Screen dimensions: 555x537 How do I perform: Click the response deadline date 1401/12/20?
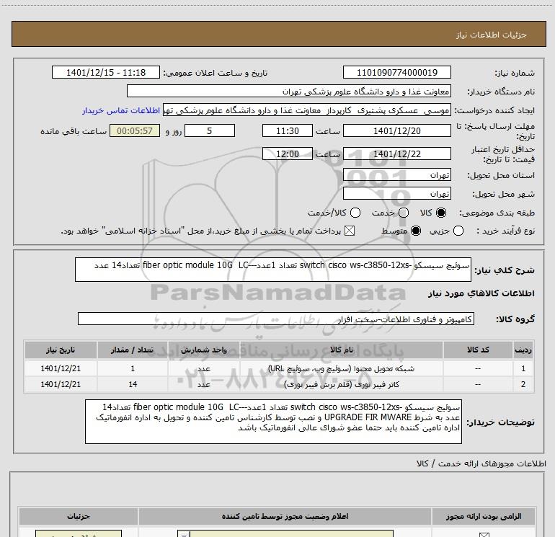click(x=396, y=130)
